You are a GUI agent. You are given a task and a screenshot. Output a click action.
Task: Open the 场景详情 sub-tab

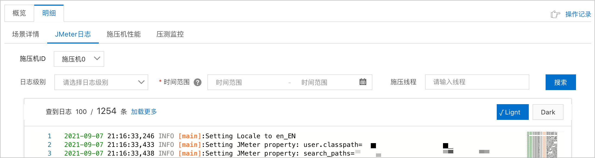tap(26, 34)
